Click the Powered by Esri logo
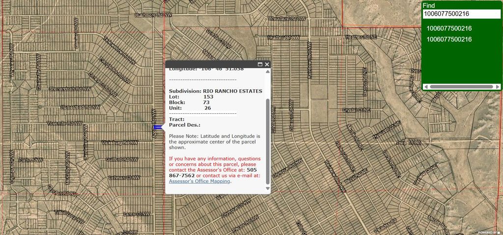The image size is (503, 235). tap(490, 232)
